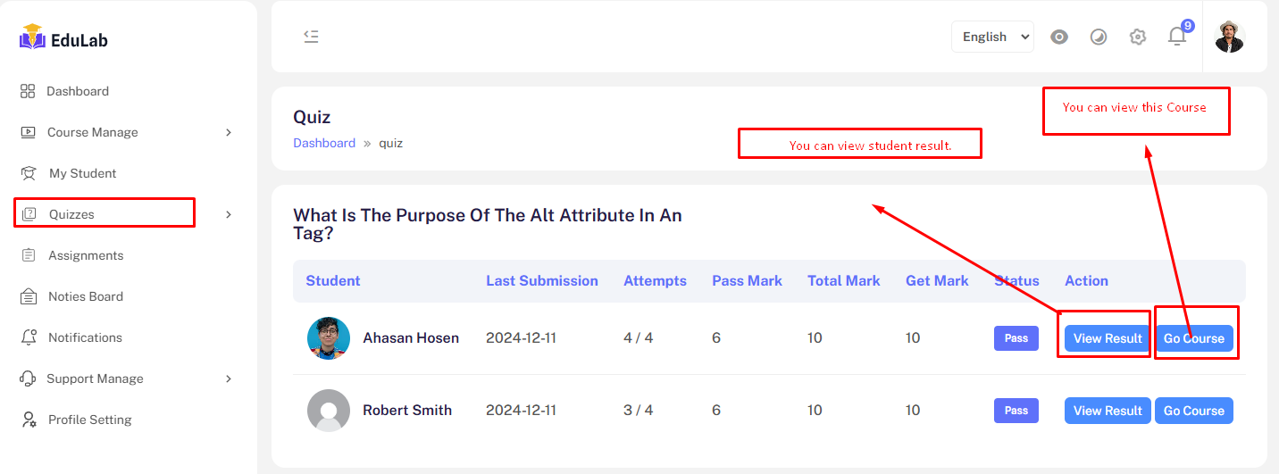
Task: Collapse the sidebar with the menu toggle icon
Action: click(x=311, y=37)
